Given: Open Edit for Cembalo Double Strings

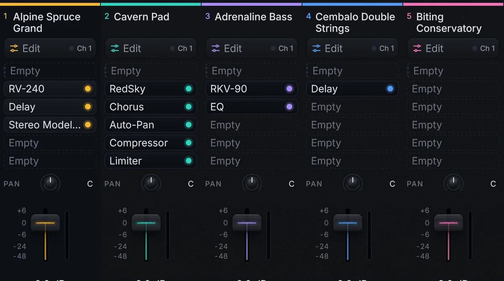Looking at the screenshot, I should 352,48.
